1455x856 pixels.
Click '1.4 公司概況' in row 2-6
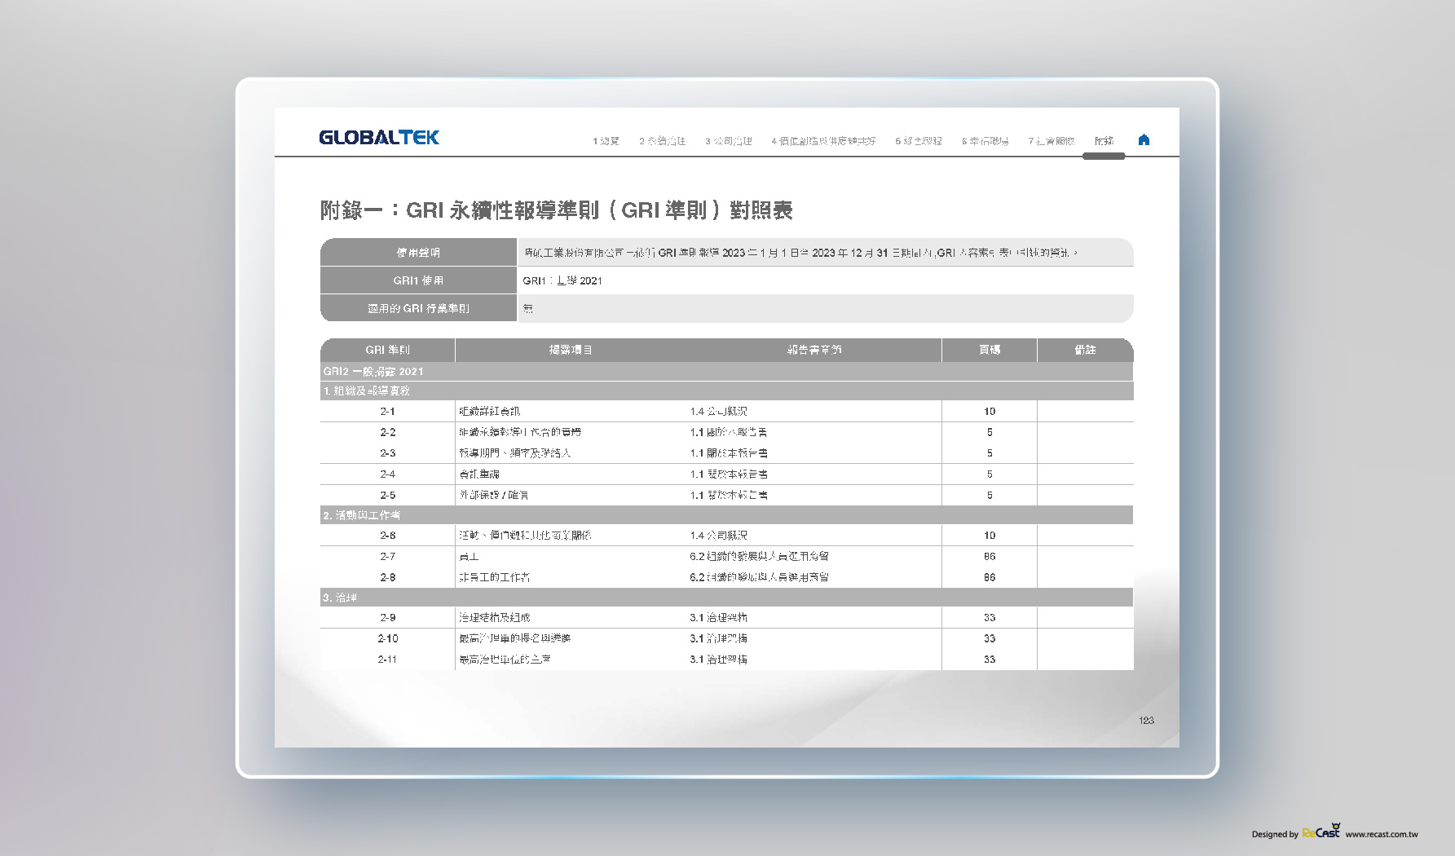point(718,536)
